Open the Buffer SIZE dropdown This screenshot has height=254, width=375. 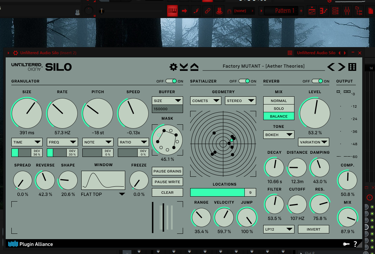point(167,101)
